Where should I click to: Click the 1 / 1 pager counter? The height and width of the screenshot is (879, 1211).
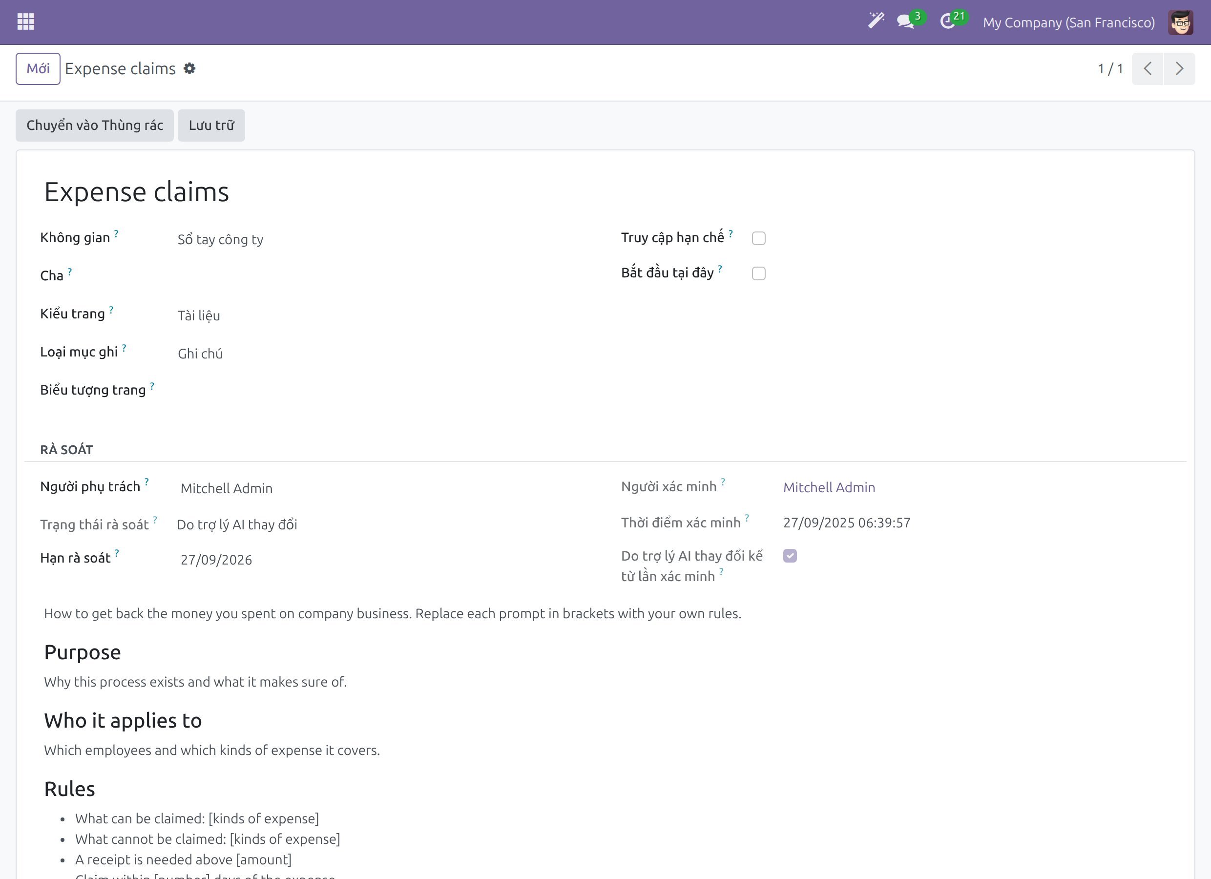point(1110,69)
